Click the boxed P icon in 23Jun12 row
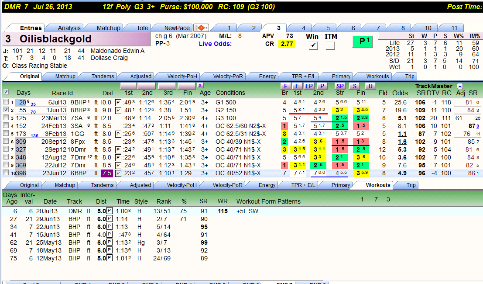 coord(118,173)
